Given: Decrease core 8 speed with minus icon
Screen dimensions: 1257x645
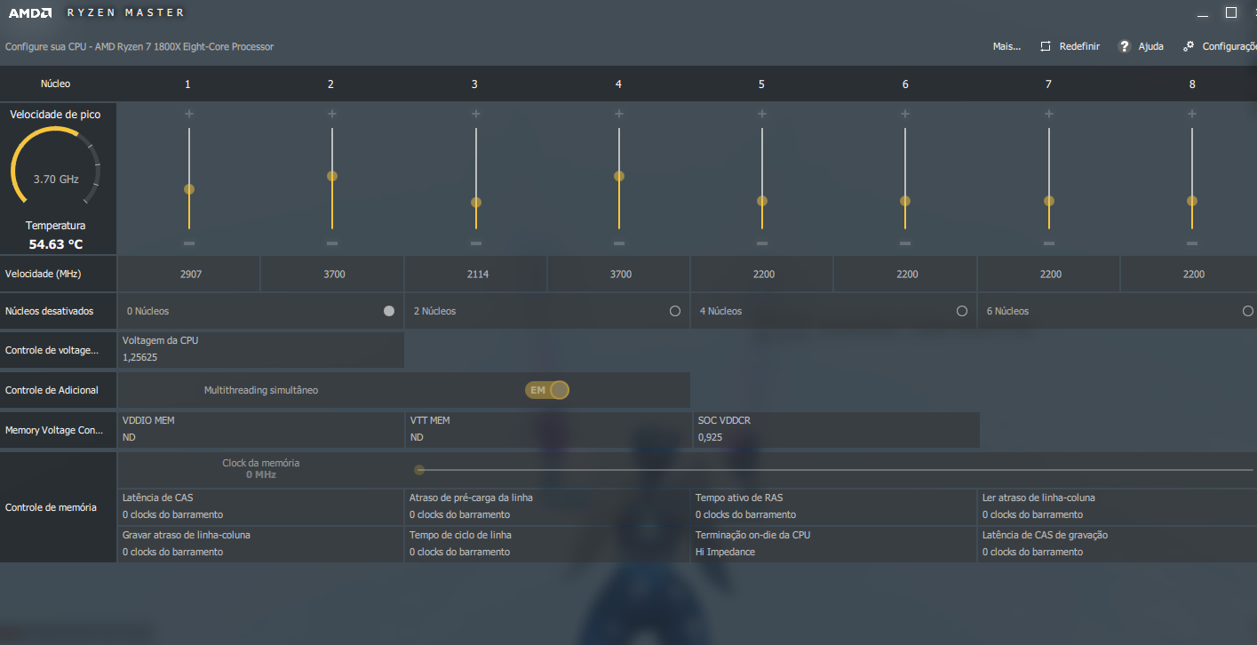Looking at the screenshot, I should (1192, 243).
